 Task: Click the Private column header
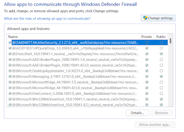click(x=147, y=37)
